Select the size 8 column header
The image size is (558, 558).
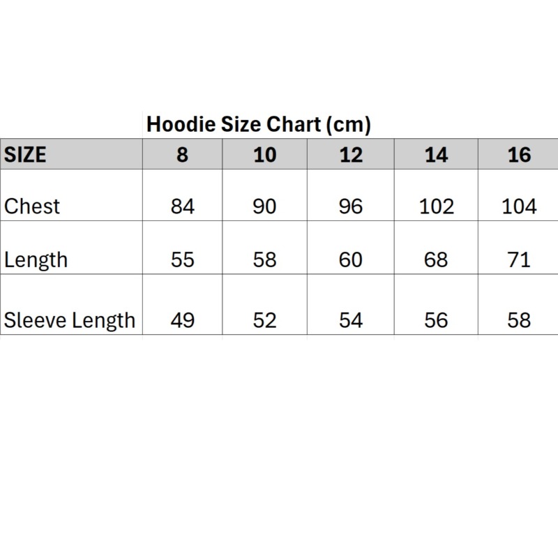pyautogui.click(x=183, y=154)
